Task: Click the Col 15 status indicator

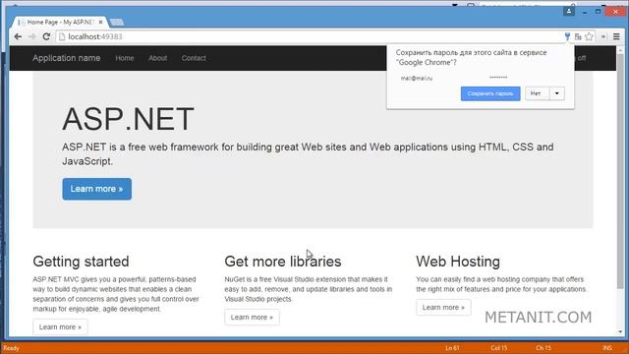Action: pyautogui.click(x=498, y=348)
